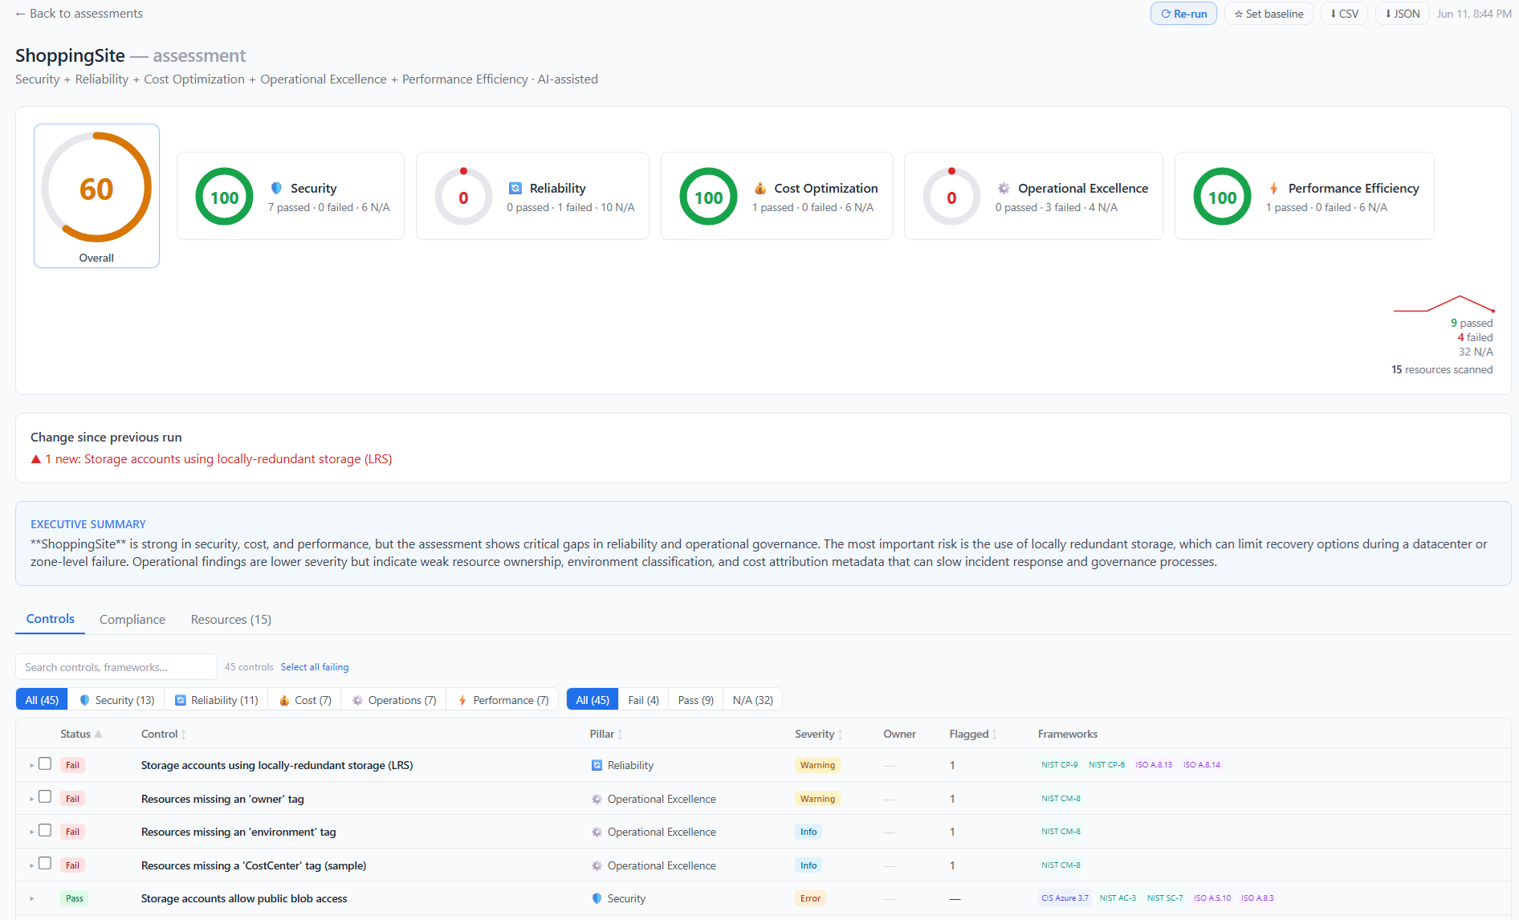The width and height of the screenshot is (1519, 920).
Task: Expand the missing 'owner' tag control row
Action: click(x=31, y=799)
